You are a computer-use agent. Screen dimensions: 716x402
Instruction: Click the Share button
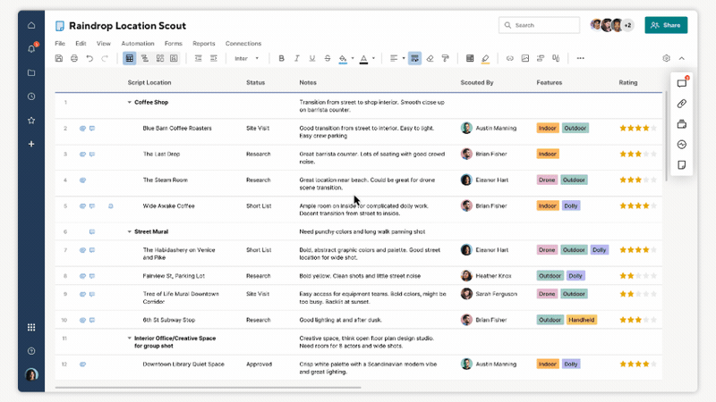pyautogui.click(x=666, y=25)
